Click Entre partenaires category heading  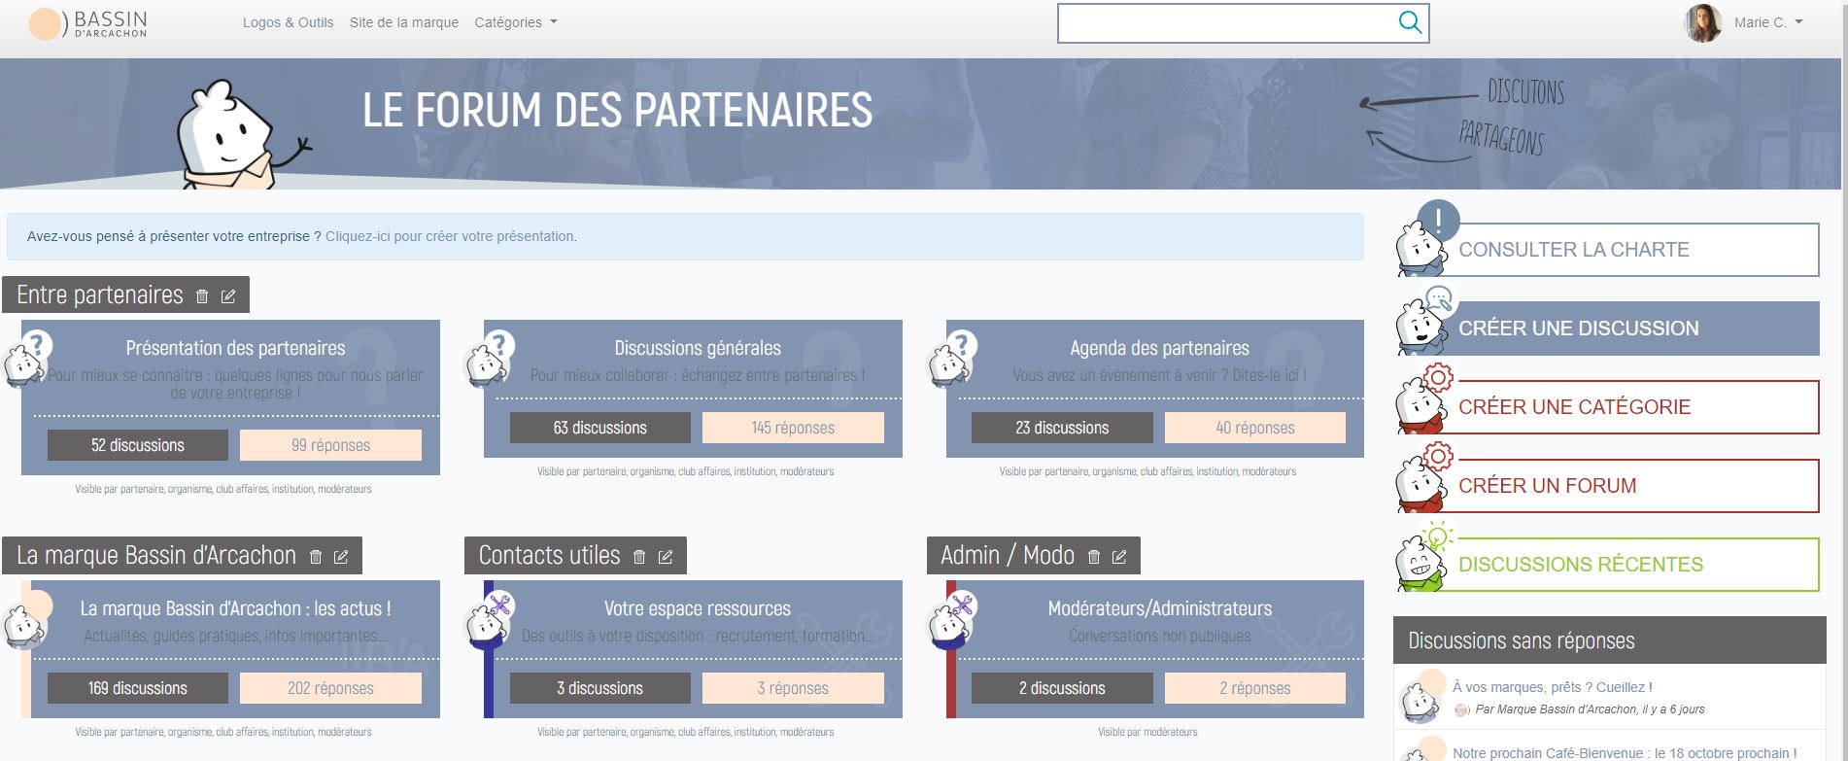tap(100, 294)
